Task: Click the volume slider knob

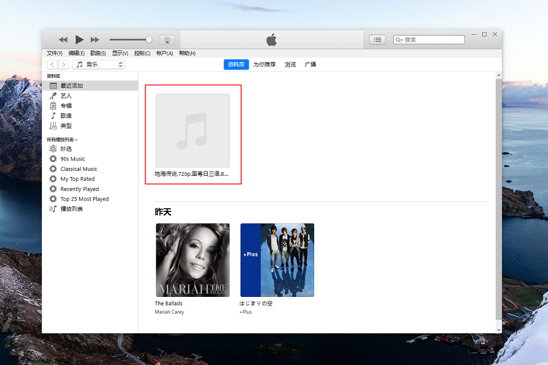Action: click(149, 40)
